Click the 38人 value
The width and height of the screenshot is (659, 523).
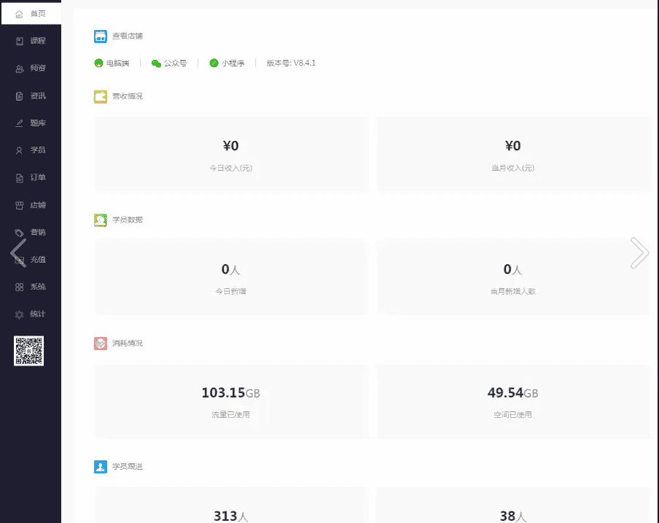(512, 516)
